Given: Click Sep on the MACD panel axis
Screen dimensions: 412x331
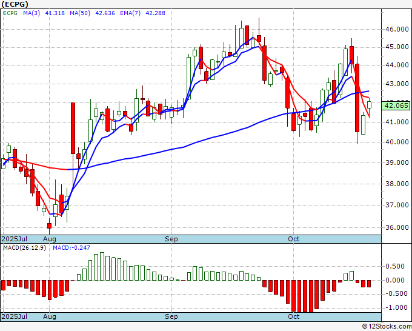Looking at the screenshot, I should point(171,316).
